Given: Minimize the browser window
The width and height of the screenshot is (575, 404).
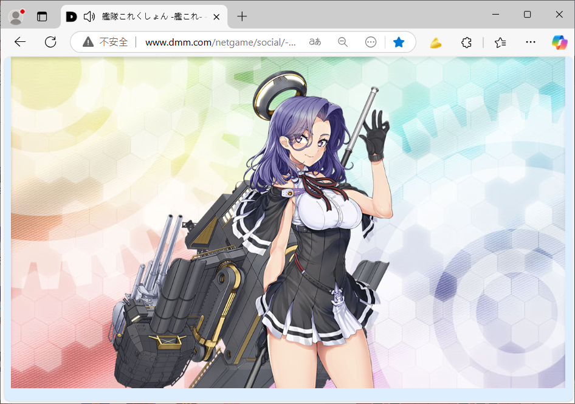Looking at the screenshot, I should pos(496,15).
